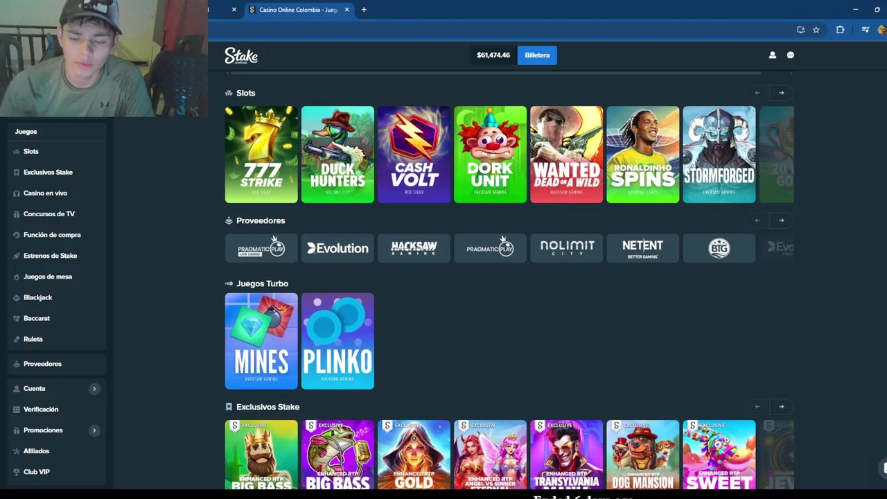887x499 pixels.
Task: Click the Billetera wallet button
Action: [537, 55]
